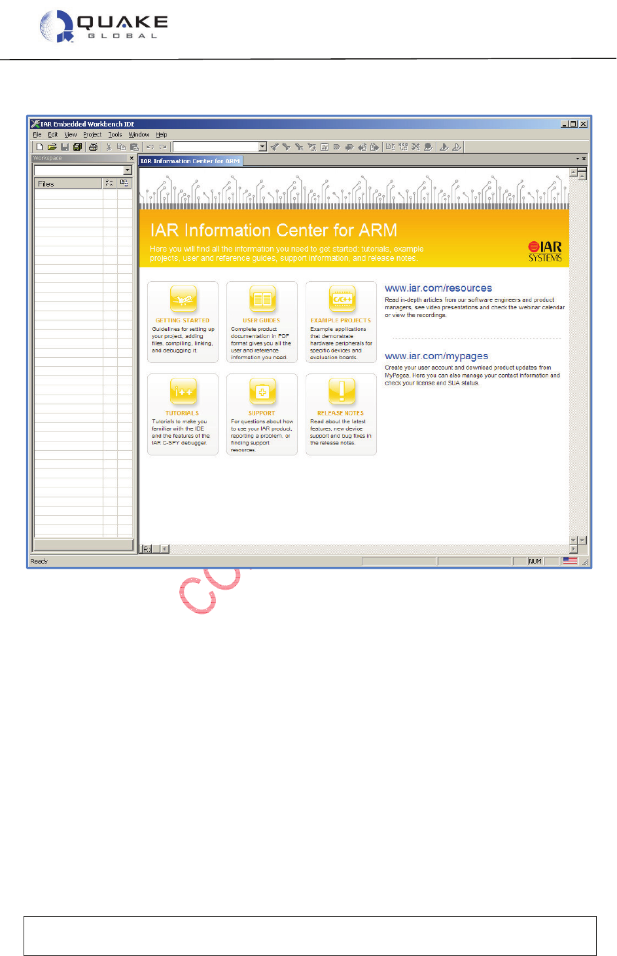
Task: Click the Toggle Breakpoint icon
Action: pyautogui.click(x=428, y=147)
